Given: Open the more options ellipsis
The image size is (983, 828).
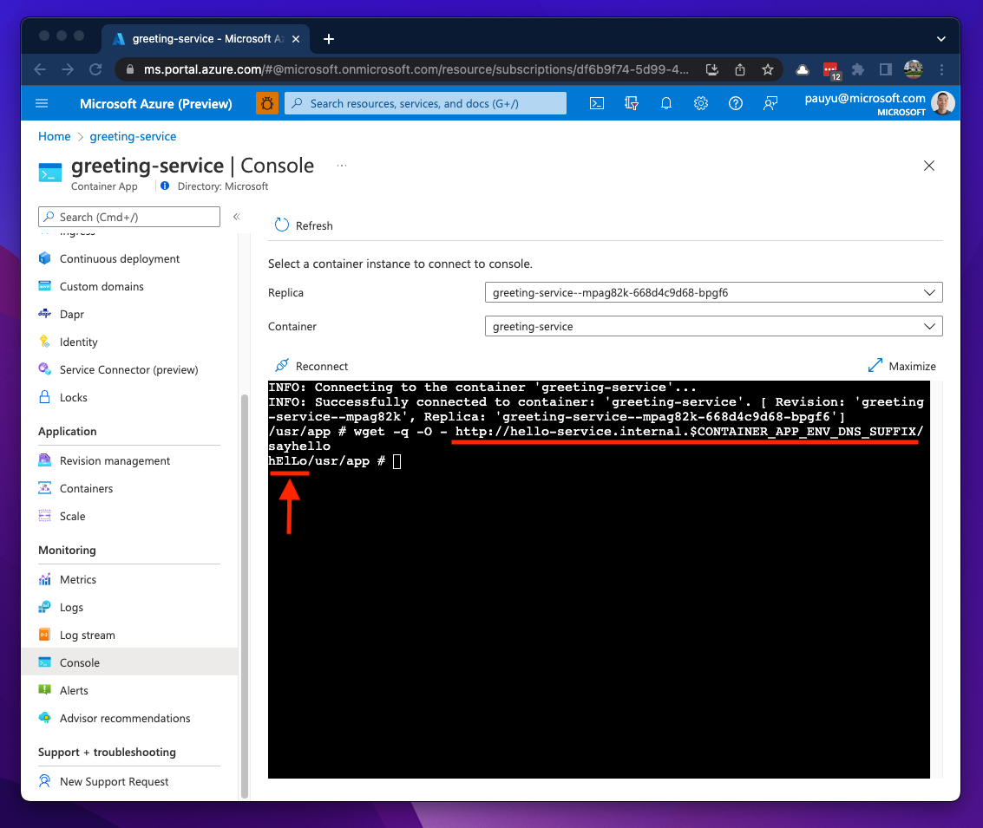Looking at the screenshot, I should [x=342, y=165].
